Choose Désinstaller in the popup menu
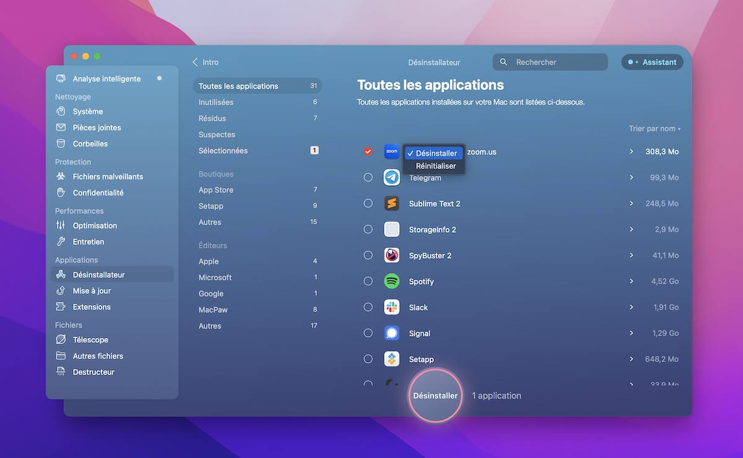 click(x=433, y=153)
